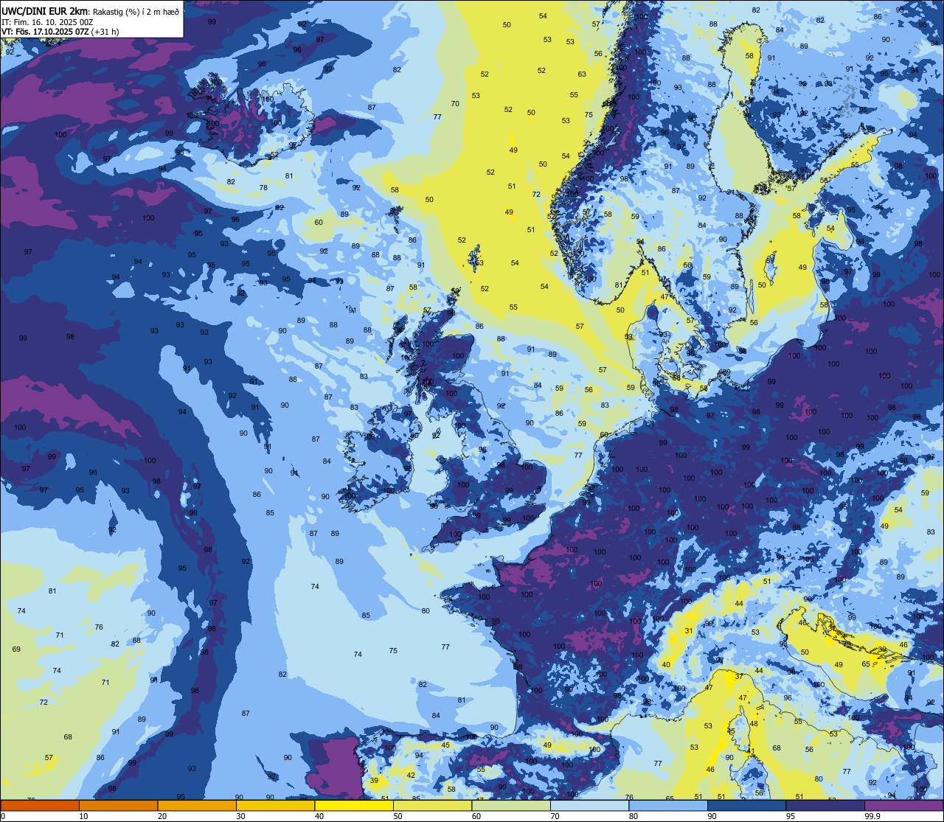This screenshot has height=822, width=944.
Task: Click the legend scale label 10
Action: (83, 816)
